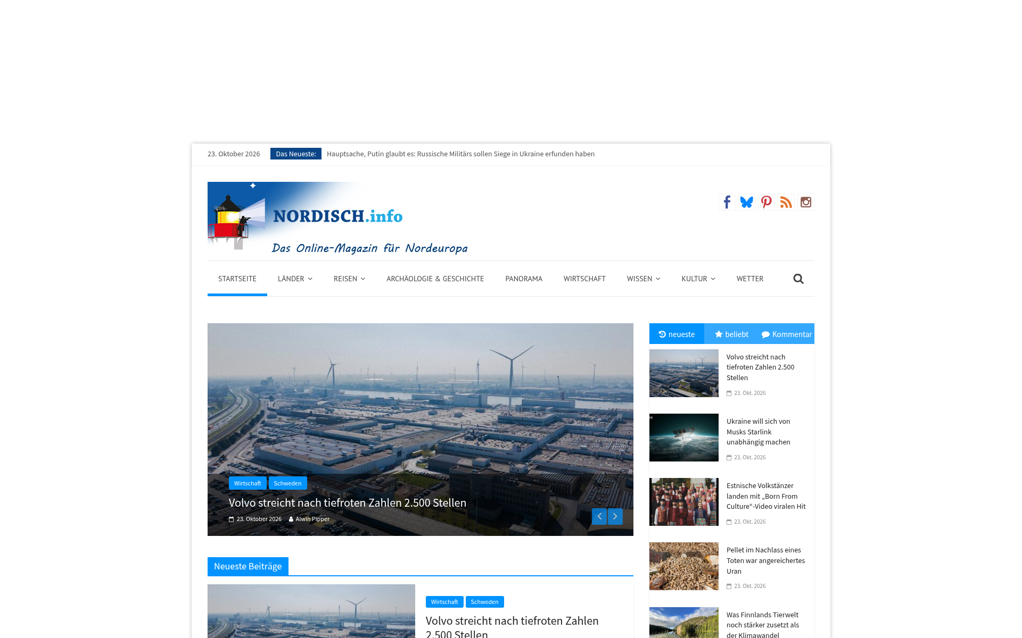
Task: Click slider date 23. Oktober 2026
Action: 259,519
